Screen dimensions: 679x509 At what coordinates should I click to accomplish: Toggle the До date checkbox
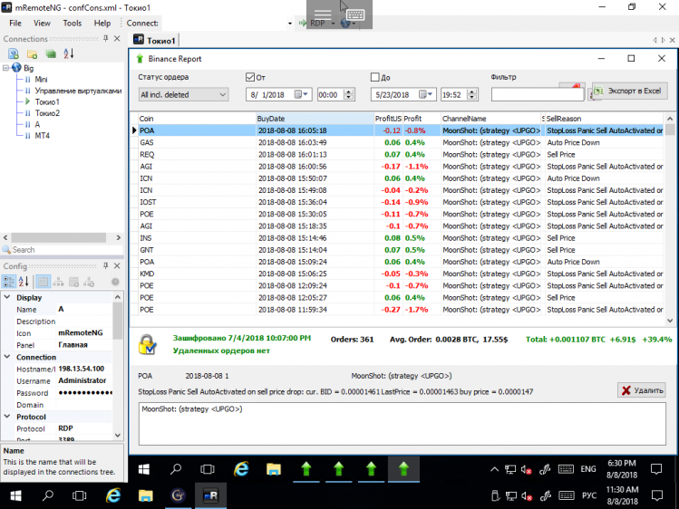point(375,77)
